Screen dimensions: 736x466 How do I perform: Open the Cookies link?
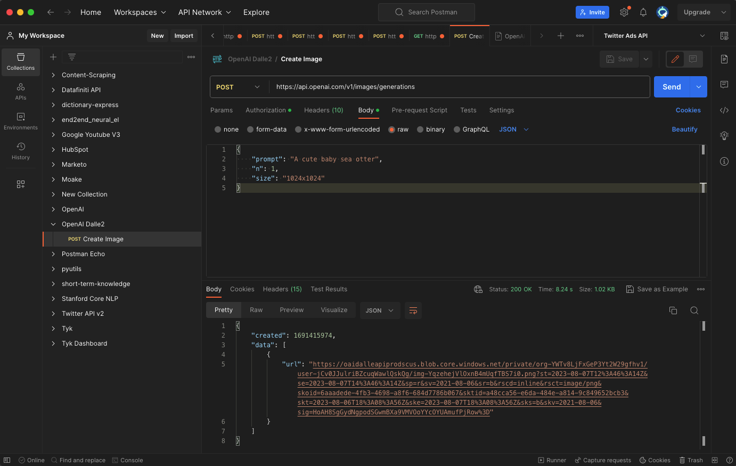click(x=688, y=110)
